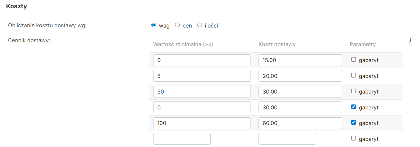420x147 pixels.
Task: Click the minimum value field containing 5
Action: [202, 76]
